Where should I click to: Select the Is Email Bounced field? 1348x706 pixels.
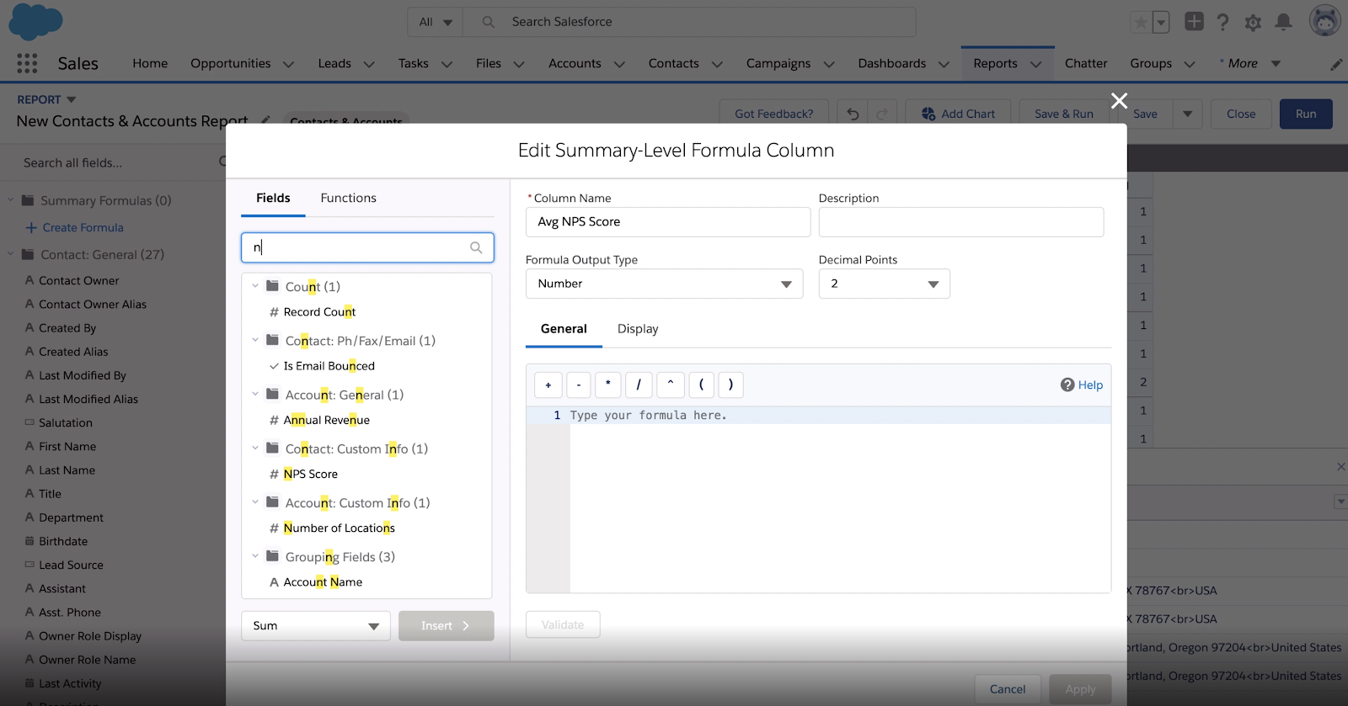coord(329,366)
